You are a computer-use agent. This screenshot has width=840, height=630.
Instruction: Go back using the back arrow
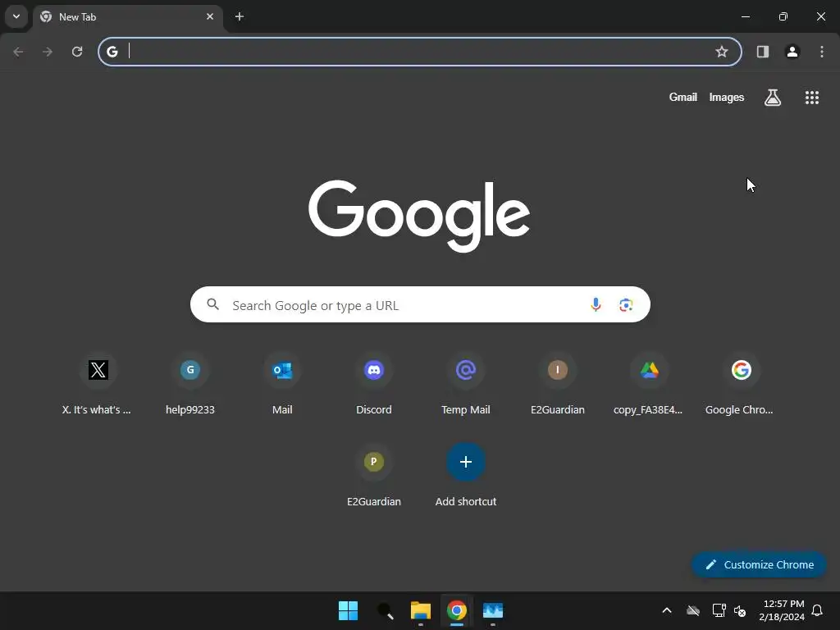coord(18,52)
